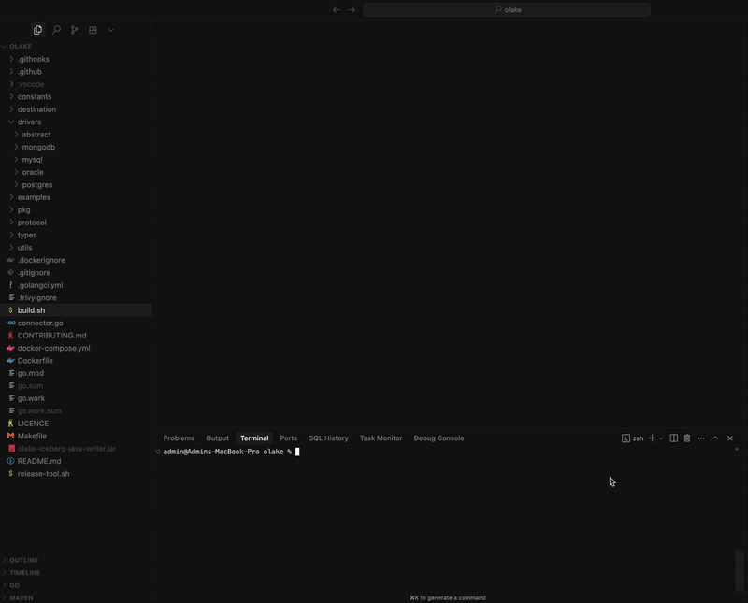
Task: Go back using the left arrow
Action: 337,9
